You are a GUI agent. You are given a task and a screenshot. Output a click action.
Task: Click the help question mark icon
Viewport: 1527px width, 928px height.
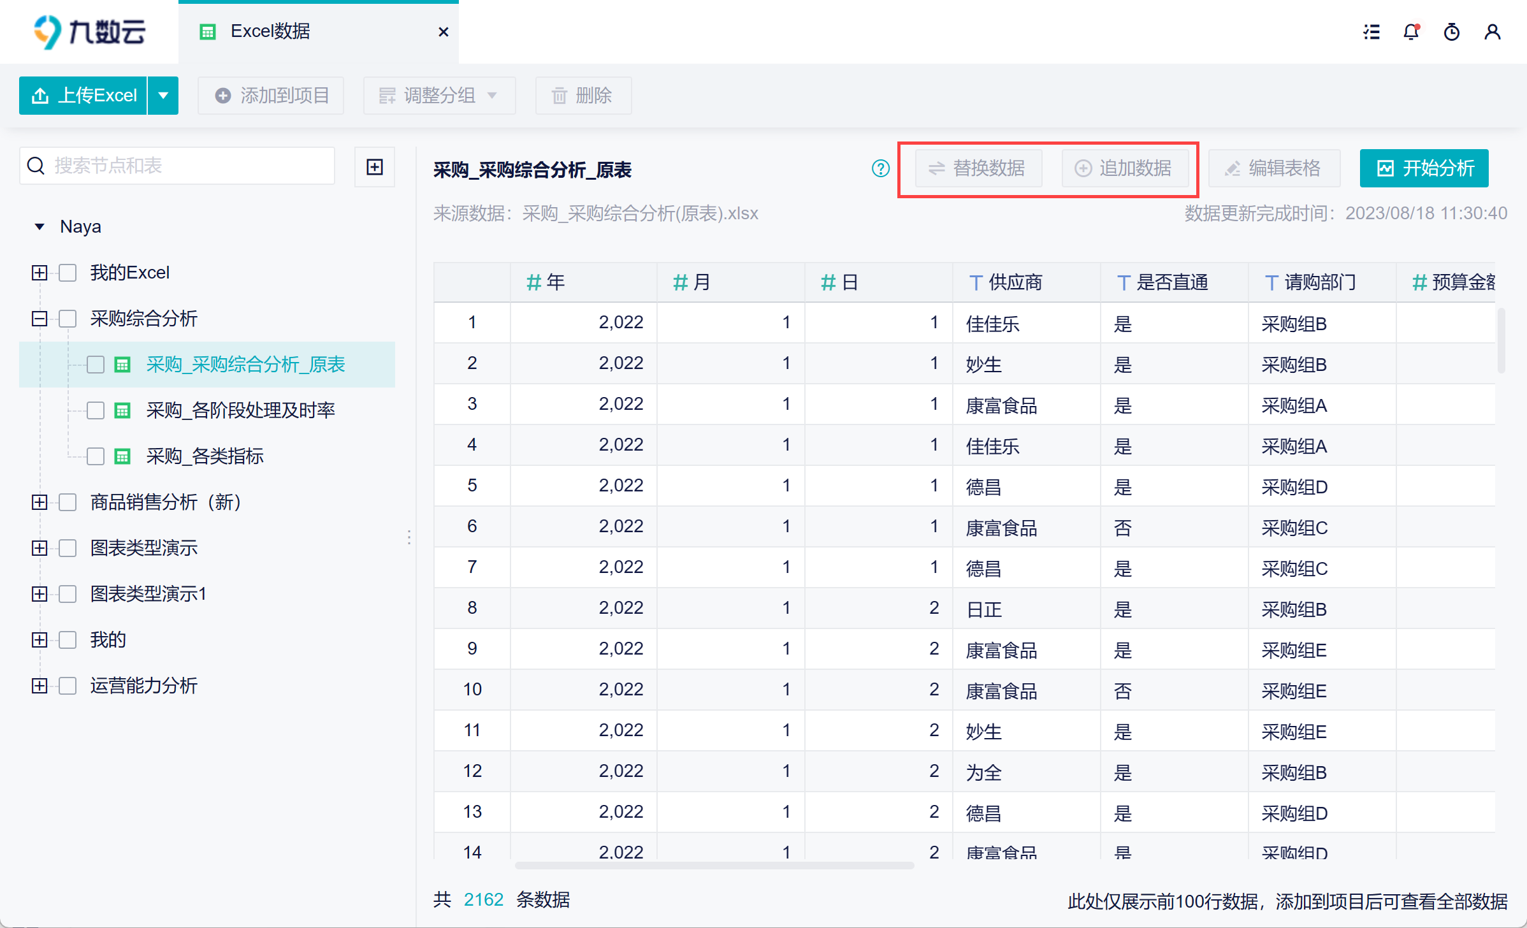coord(880,168)
